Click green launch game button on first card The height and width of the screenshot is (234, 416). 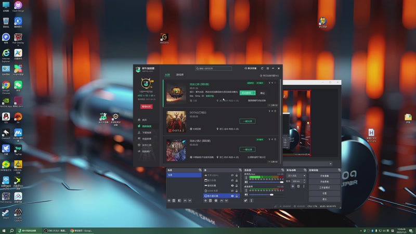tap(246, 93)
